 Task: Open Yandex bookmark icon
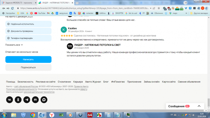[31, 13]
